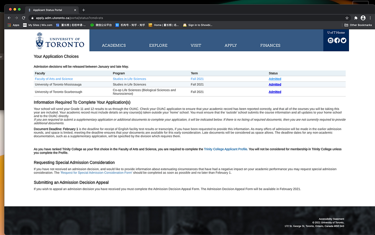Click the Co-op Life Sciences program cell
Viewport: 375px width, 235px height.
pos(144,92)
